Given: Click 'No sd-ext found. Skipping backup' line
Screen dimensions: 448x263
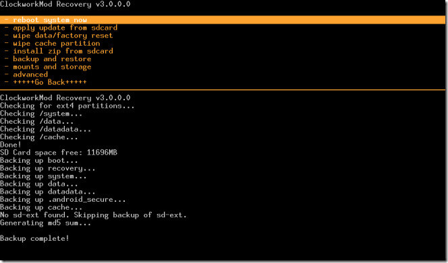Looking at the screenshot, I should 93,215.
